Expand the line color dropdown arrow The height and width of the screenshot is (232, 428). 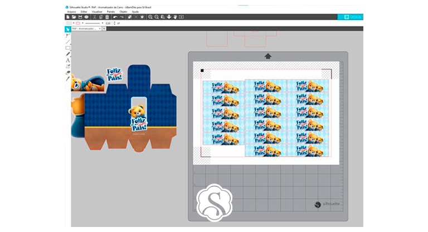click(82, 23)
